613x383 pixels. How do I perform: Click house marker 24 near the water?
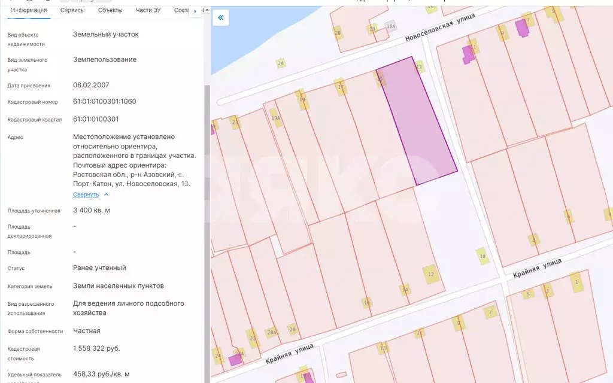(x=280, y=63)
